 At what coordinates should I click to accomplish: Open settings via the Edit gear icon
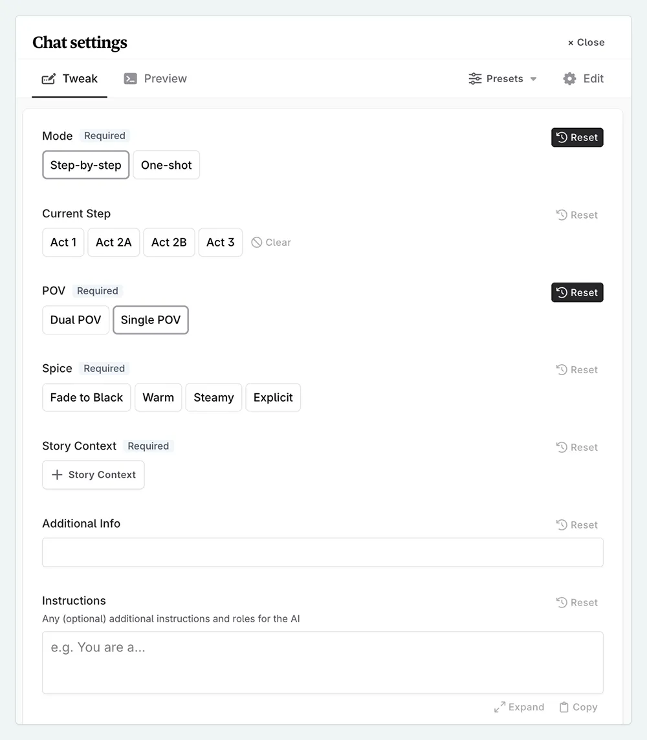569,78
